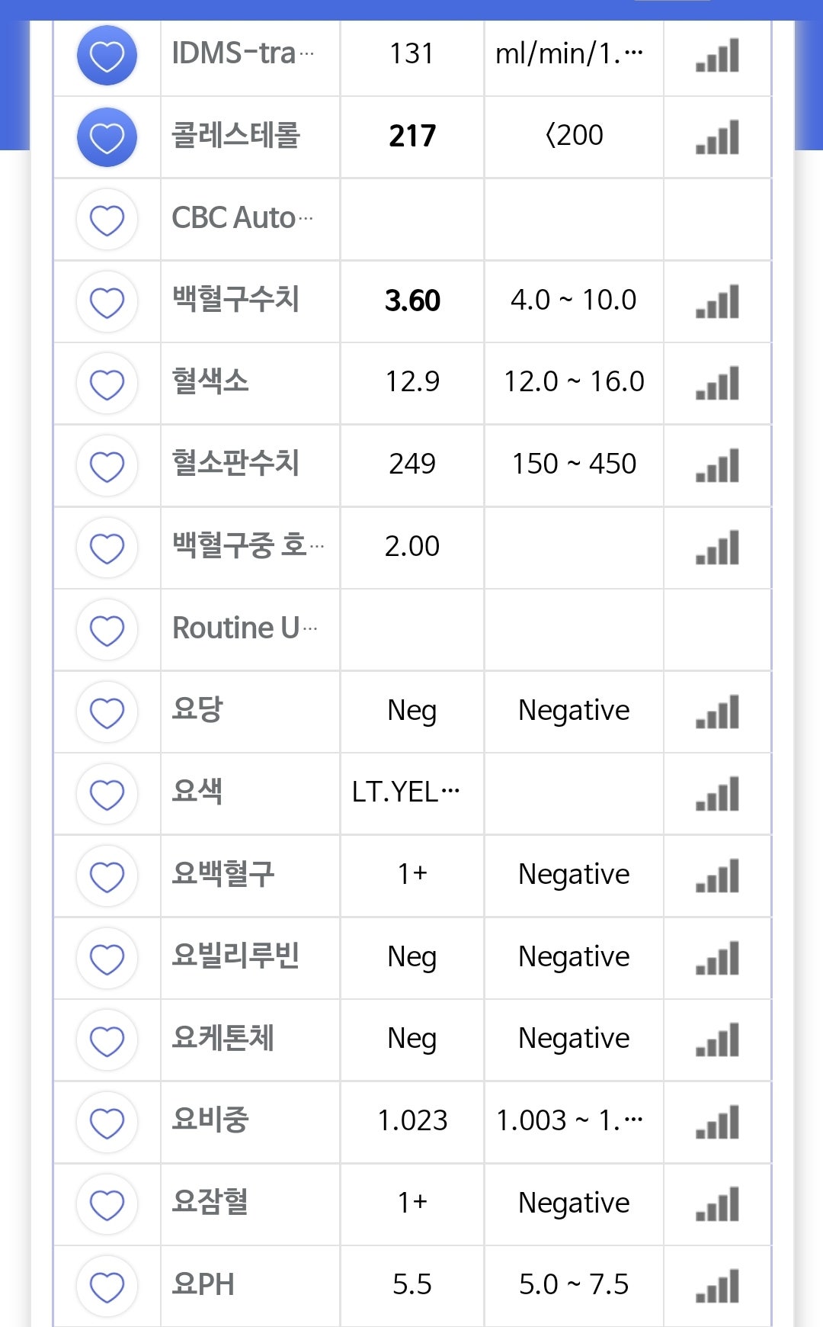823x1327 pixels.
Task: Tap the 요빌리루빈 item name
Action: pos(235,956)
